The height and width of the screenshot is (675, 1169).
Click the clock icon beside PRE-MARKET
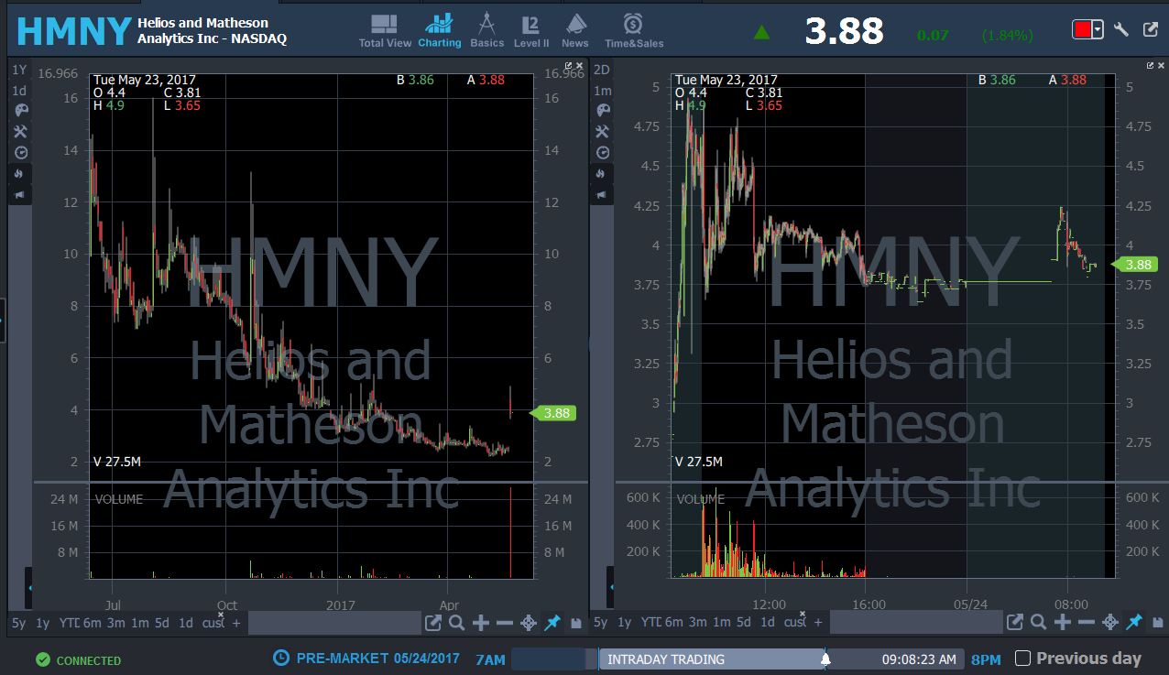tap(281, 658)
